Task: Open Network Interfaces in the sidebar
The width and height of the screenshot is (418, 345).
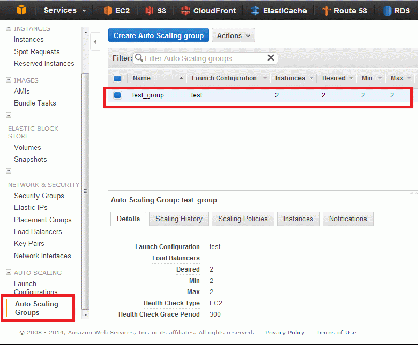Action: click(x=42, y=256)
